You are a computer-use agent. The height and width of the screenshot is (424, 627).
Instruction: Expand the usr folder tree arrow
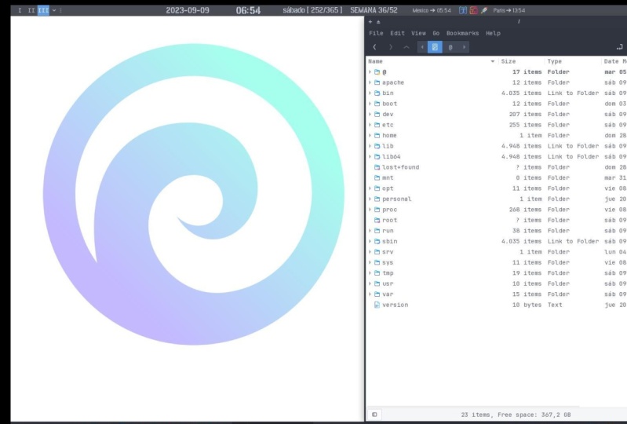pyautogui.click(x=370, y=283)
